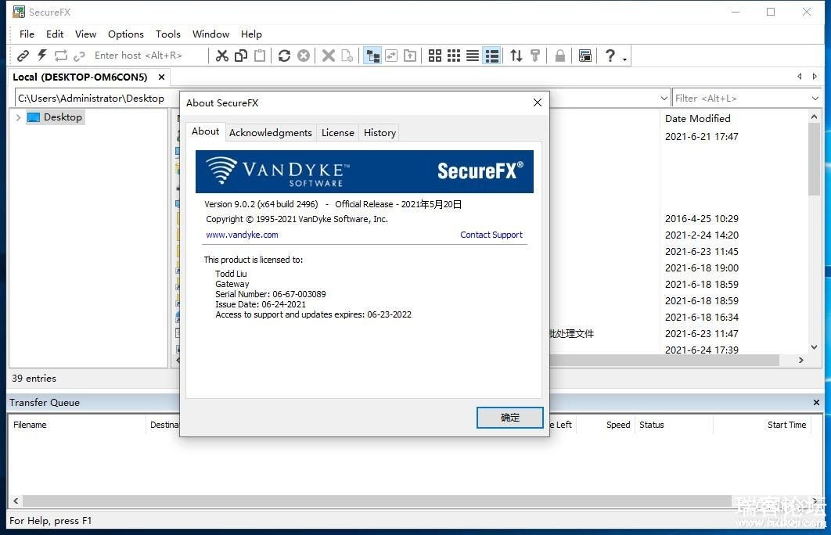Switch to the History tab
The width and height of the screenshot is (831, 535).
[380, 132]
